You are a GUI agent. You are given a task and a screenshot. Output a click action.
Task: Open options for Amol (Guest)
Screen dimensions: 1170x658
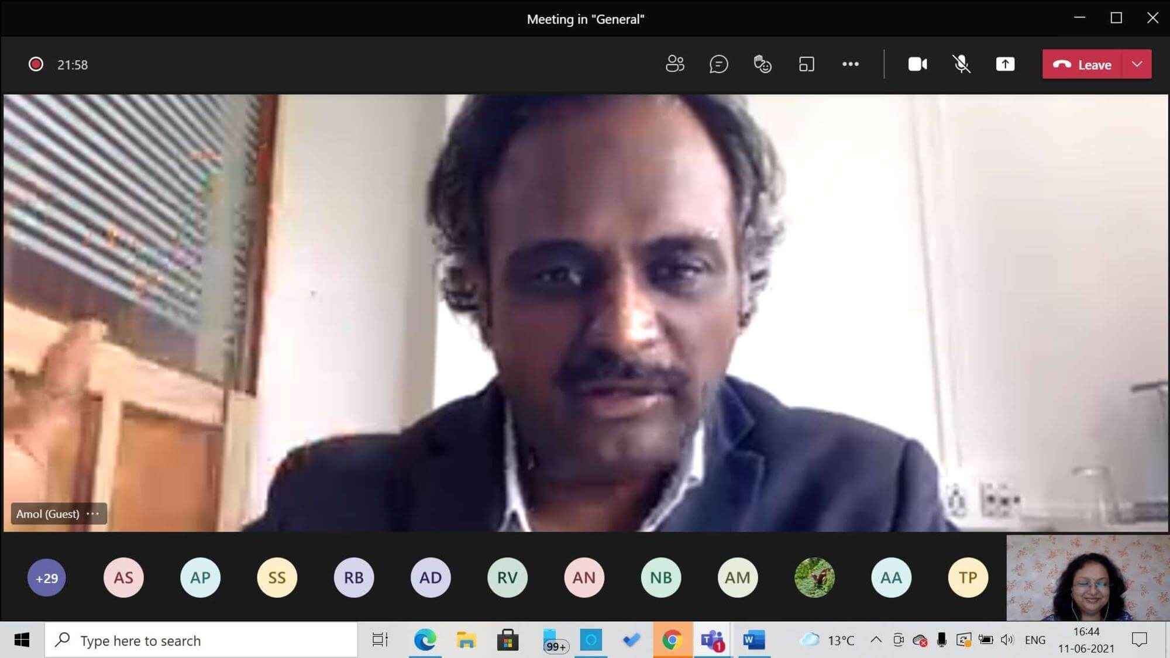click(93, 514)
